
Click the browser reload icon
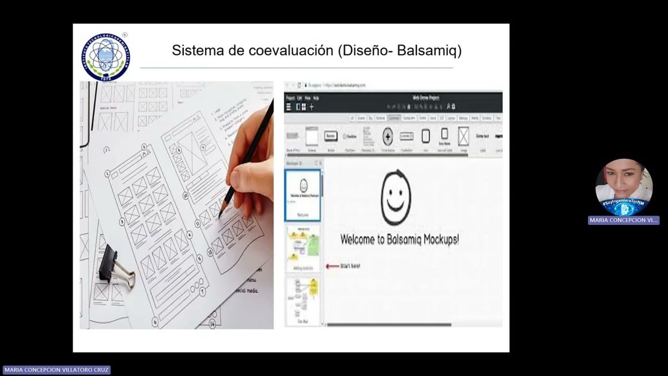pyautogui.click(x=299, y=85)
